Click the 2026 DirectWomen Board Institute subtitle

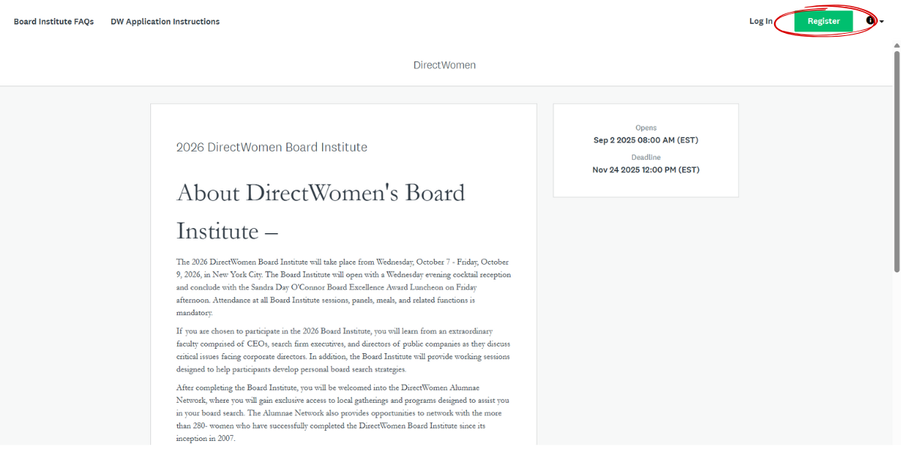coord(272,147)
